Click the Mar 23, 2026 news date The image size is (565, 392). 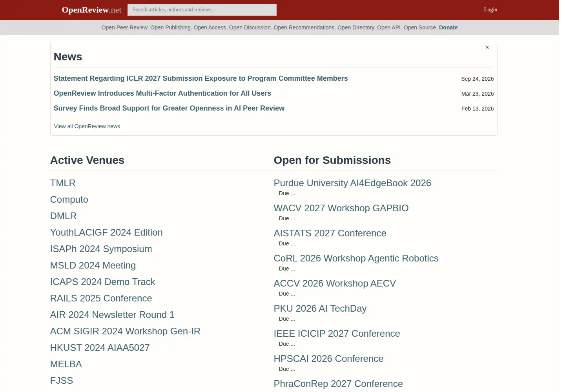click(x=477, y=94)
